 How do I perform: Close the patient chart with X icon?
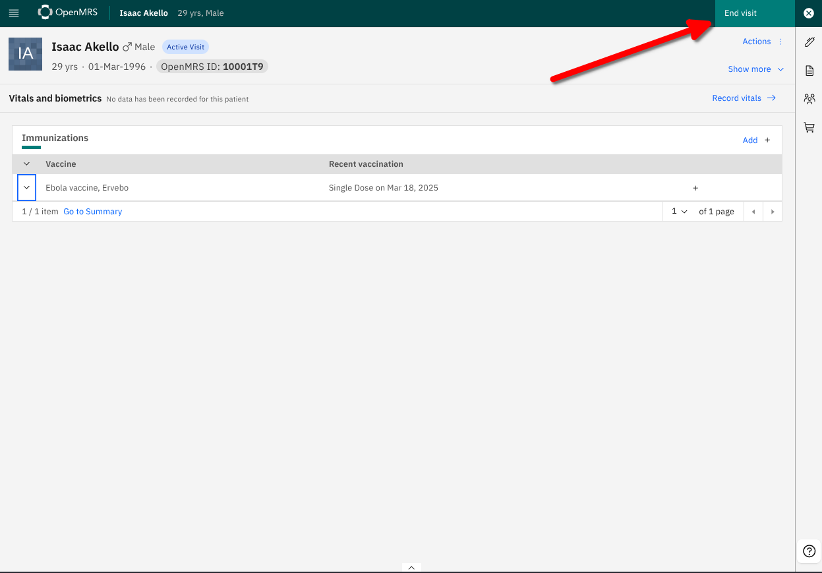(x=809, y=13)
